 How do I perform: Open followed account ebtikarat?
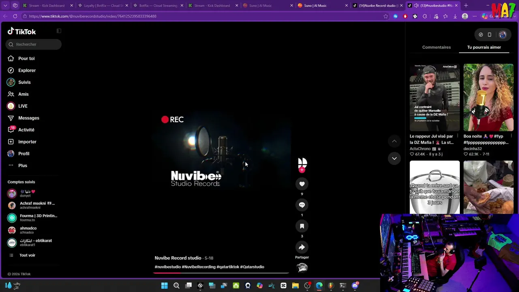(x=33, y=243)
